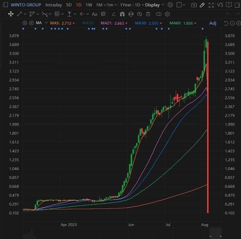Select the trend line drawing tool

click(19, 14)
